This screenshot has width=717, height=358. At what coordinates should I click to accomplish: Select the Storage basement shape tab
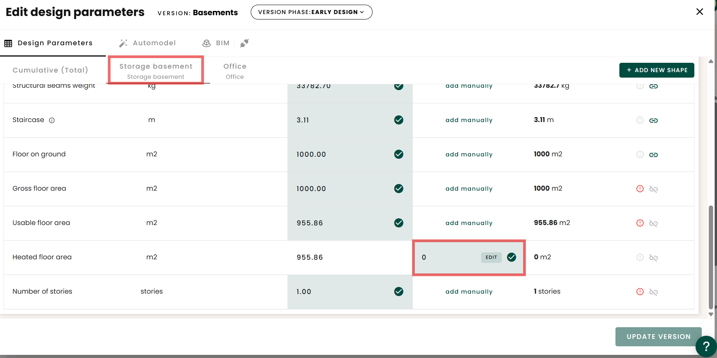coord(156,71)
